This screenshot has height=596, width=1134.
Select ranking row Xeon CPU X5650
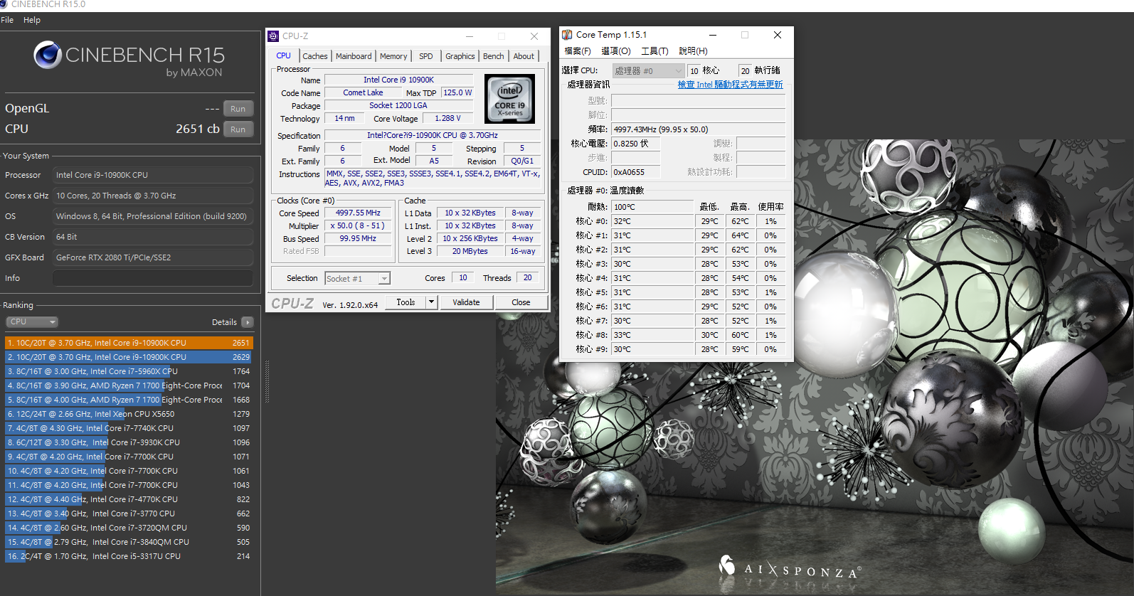point(129,414)
